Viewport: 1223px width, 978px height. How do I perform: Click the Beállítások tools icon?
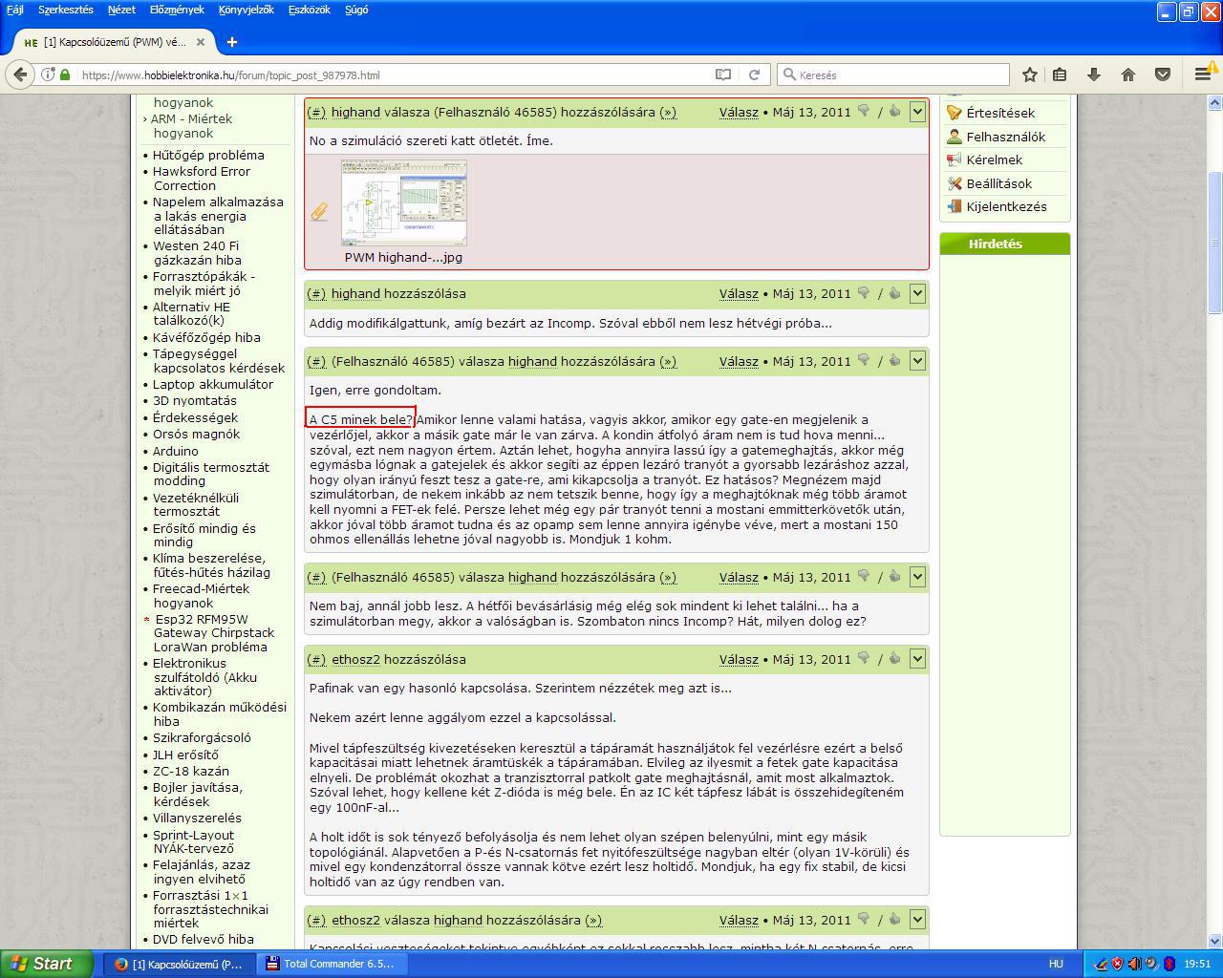(954, 183)
